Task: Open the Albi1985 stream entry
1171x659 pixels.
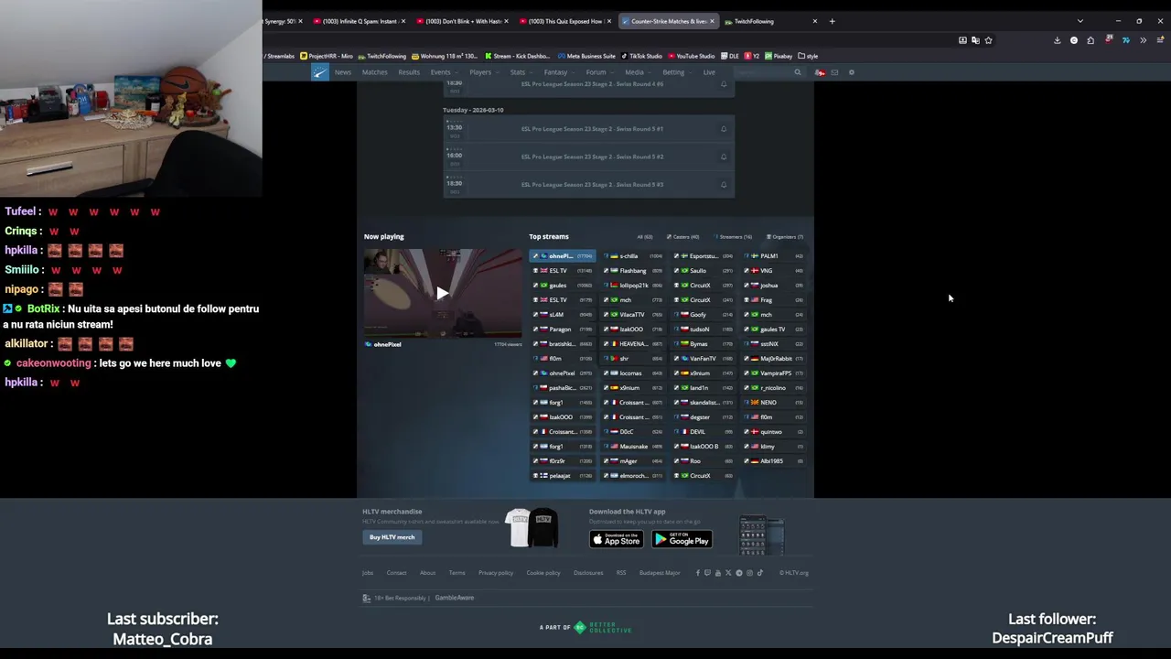Action: click(x=775, y=461)
